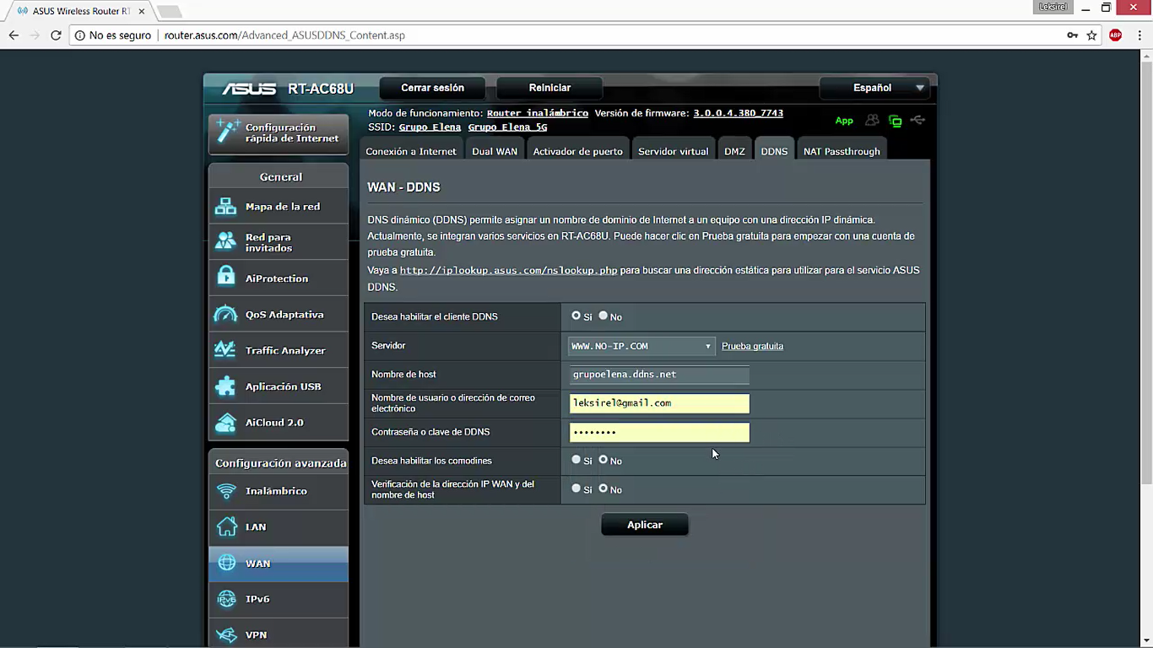Click the LAN house icon
Screen dimensions: 1153x648
click(226, 526)
